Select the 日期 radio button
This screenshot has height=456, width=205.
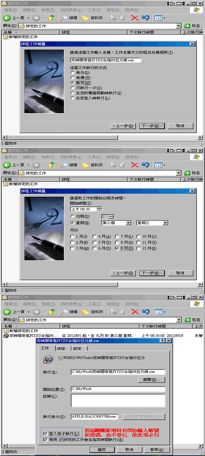(x=72, y=217)
